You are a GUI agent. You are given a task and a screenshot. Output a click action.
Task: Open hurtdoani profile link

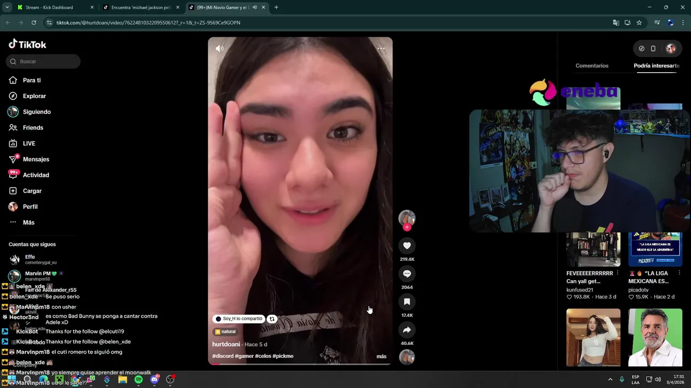(226, 344)
